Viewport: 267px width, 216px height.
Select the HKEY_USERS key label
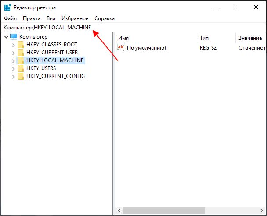[41, 68]
